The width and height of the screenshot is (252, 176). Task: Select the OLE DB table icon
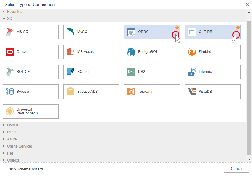click(x=192, y=32)
